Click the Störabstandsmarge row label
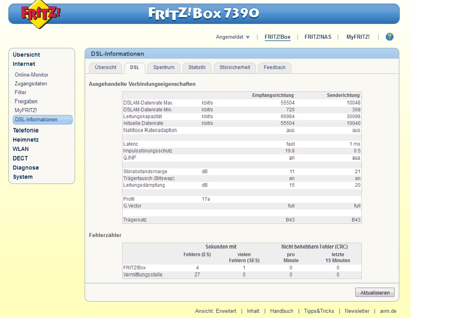The width and height of the screenshot is (460, 318). pos(145,172)
